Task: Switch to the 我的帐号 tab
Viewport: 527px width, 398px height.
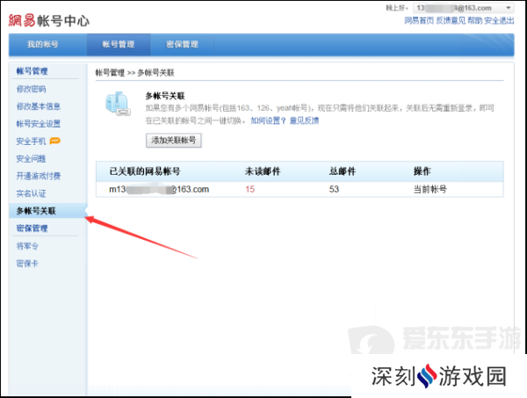Action: tap(43, 45)
